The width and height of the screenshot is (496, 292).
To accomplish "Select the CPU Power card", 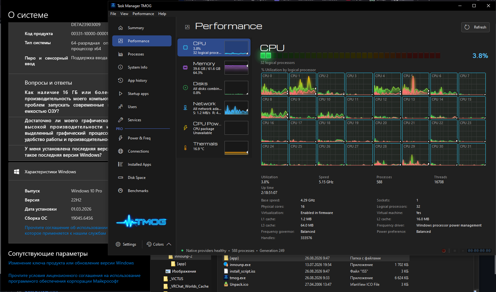I will (x=214, y=128).
